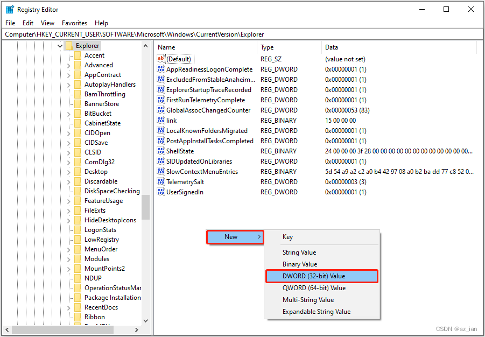
Task: Click the 0x00000053 (83) data cell
Action: [x=347, y=110]
